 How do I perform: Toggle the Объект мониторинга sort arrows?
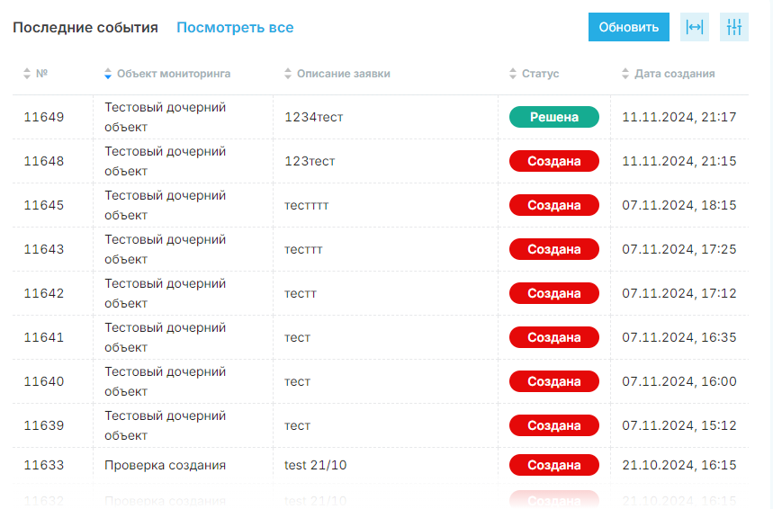coord(108,74)
